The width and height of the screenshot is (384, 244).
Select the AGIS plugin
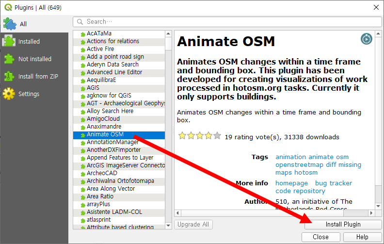pos(119,88)
